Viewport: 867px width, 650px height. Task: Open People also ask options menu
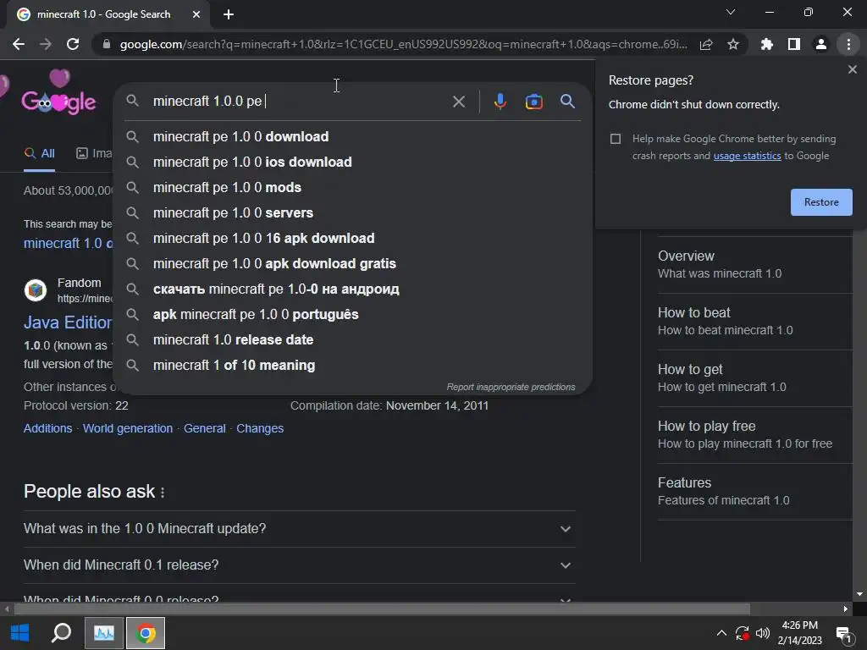click(x=163, y=492)
